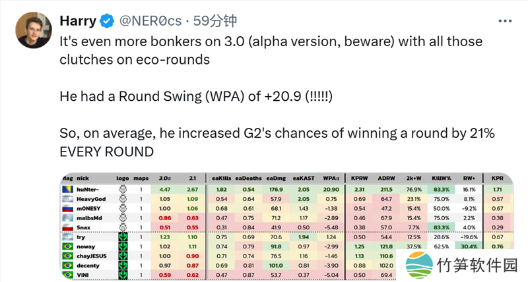This screenshot has width=528, height=282.
Task: Select the chayJESUS player row name
Action: click(x=94, y=256)
